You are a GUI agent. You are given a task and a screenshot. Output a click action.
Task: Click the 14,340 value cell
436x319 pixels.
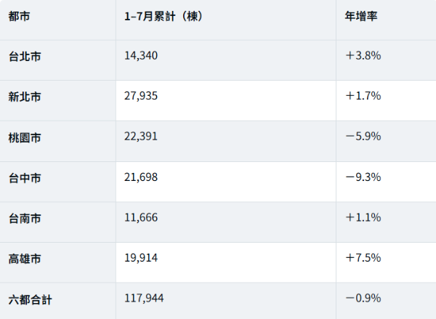[x=141, y=56]
